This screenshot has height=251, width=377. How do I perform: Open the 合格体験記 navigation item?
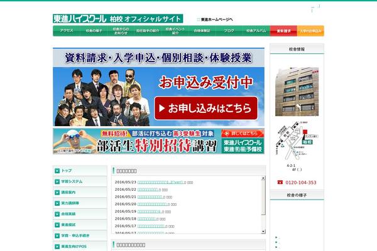202,31
